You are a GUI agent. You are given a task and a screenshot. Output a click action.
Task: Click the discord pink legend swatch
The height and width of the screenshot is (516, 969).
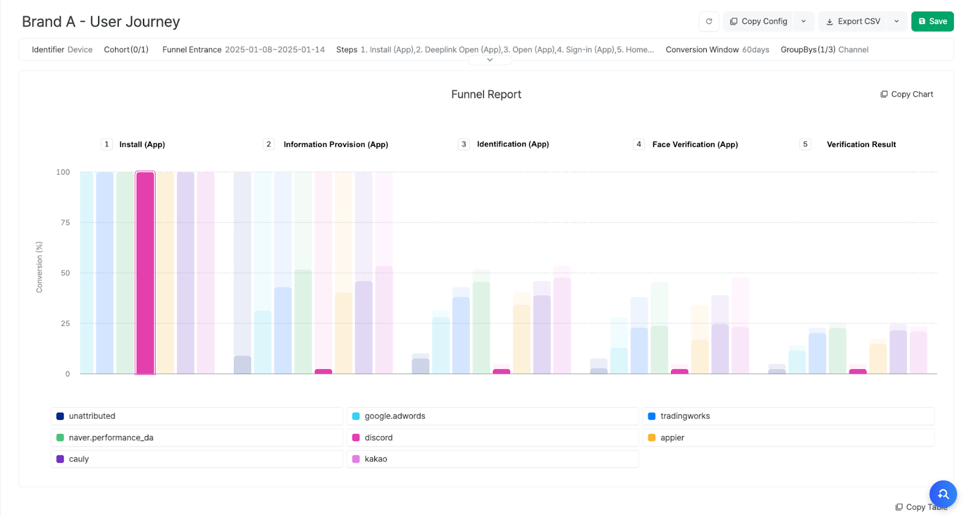[356, 438]
